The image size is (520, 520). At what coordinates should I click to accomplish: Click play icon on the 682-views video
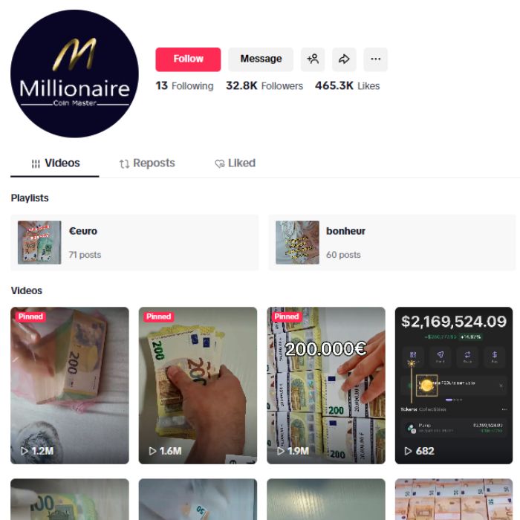pos(409,451)
